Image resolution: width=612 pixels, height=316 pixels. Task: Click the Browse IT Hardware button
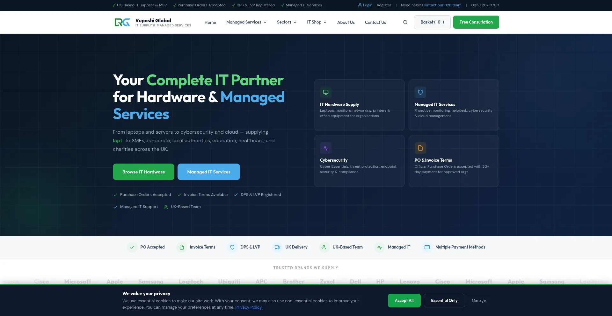[143, 172]
